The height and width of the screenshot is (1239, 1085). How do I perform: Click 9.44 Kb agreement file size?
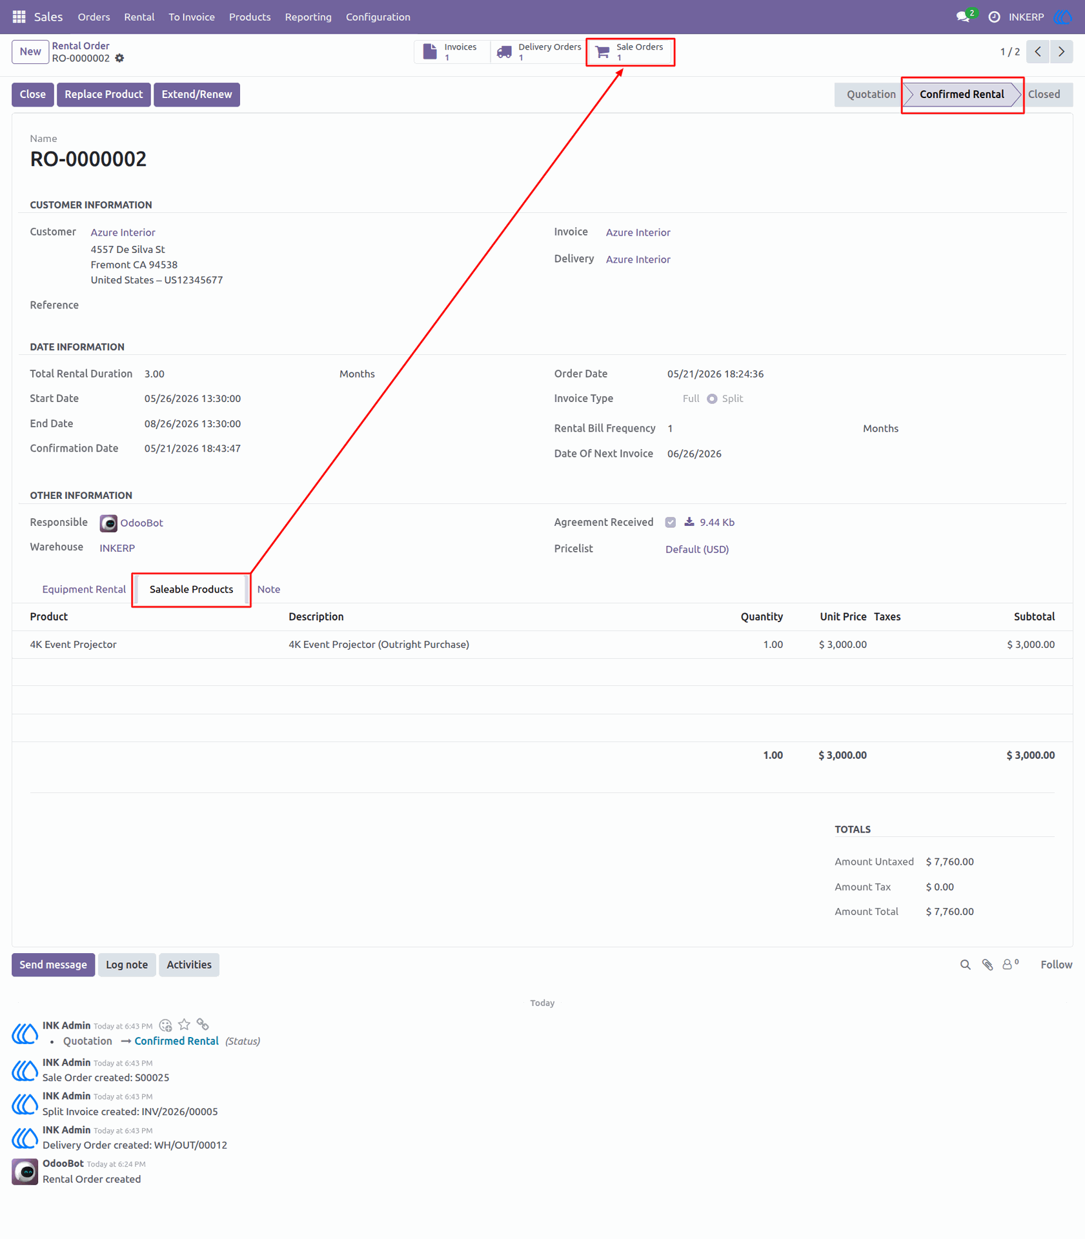tap(717, 523)
